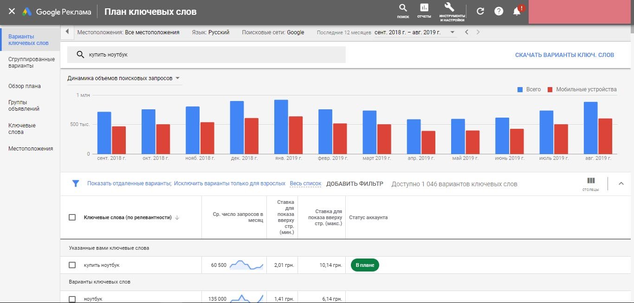Download keyword ideas via 'Скачать варианты ключ. слов'
This screenshot has height=303, width=634.
(564, 55)
